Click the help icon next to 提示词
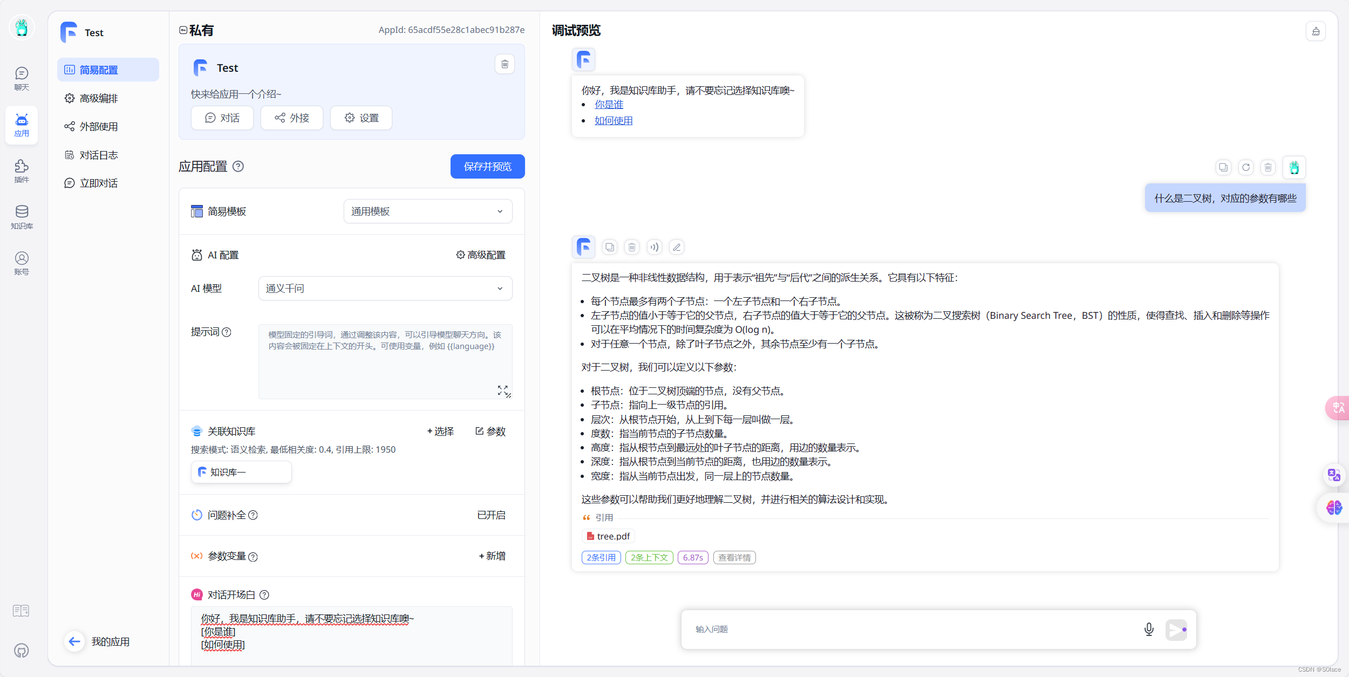Viewport: 1349px width, 677px height. point(227,332)
